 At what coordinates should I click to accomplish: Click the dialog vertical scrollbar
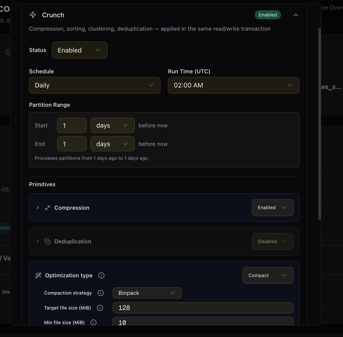(320, 124)
